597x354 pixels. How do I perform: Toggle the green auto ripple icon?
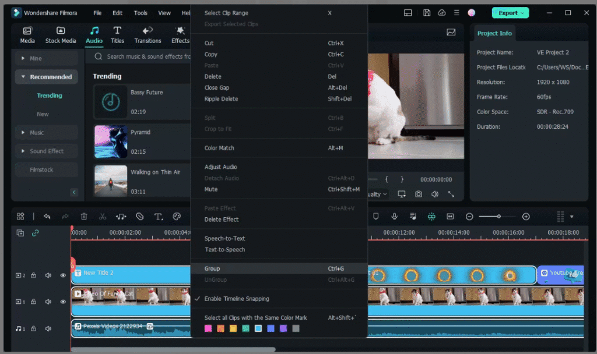point(431,217)
